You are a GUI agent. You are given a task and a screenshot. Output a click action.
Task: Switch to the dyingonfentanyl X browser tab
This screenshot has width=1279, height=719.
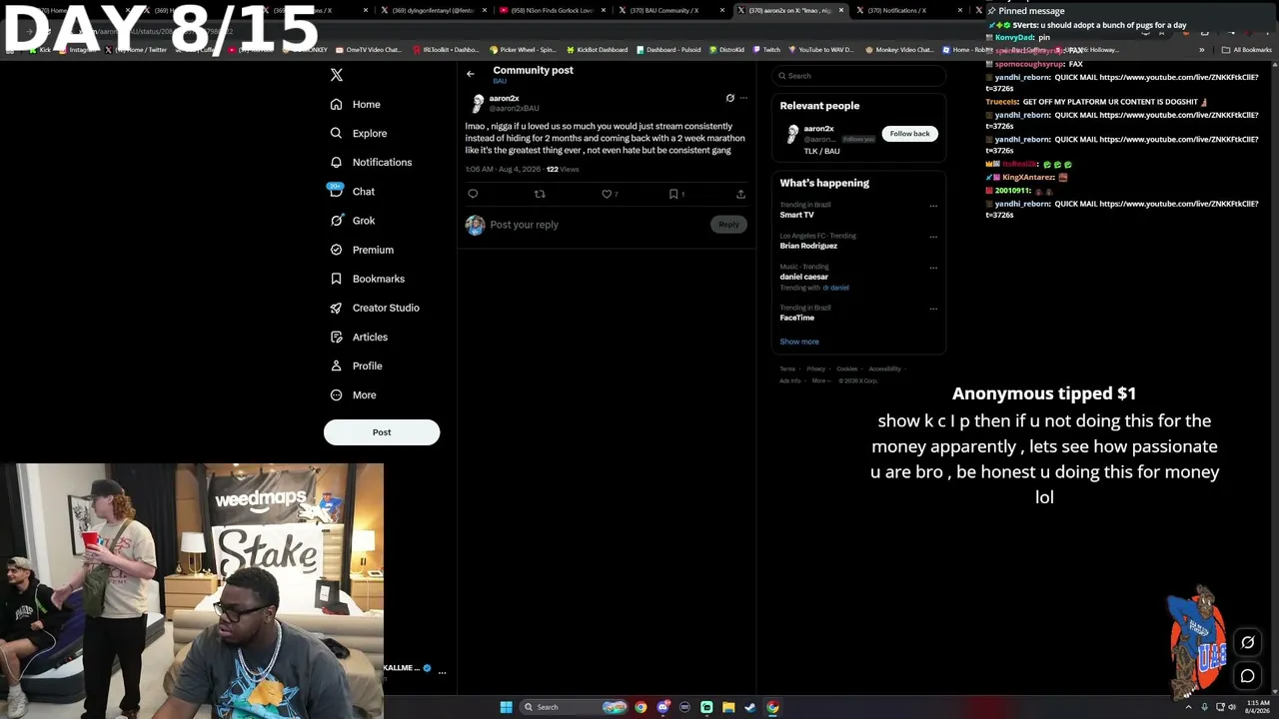coord(433,10)
